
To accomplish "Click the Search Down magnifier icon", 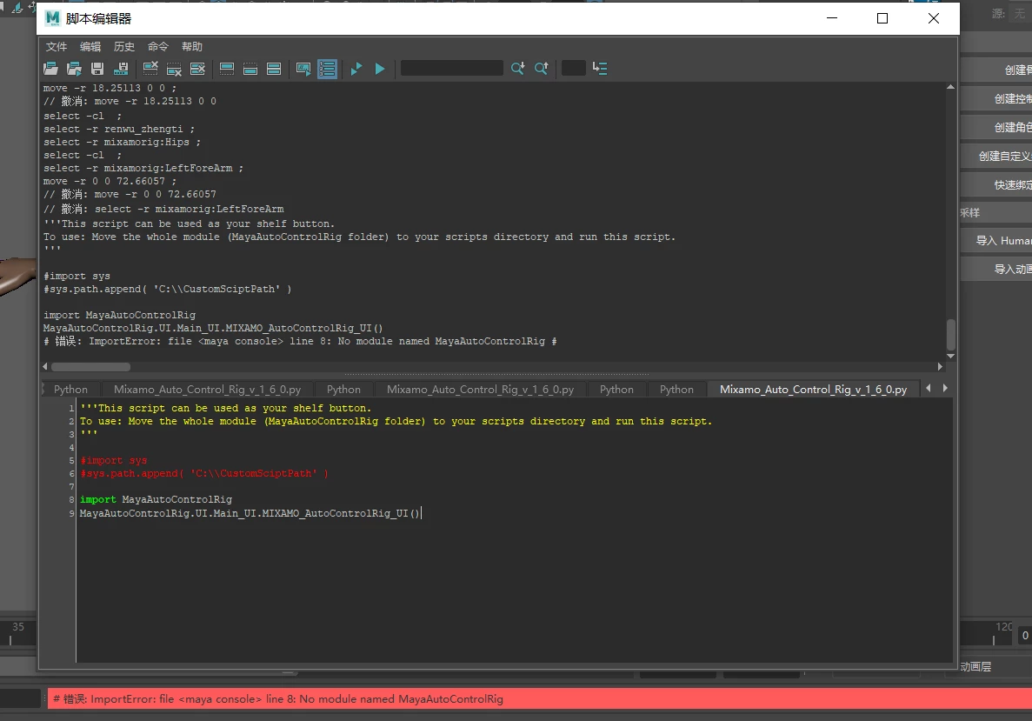I will [518, 68].
